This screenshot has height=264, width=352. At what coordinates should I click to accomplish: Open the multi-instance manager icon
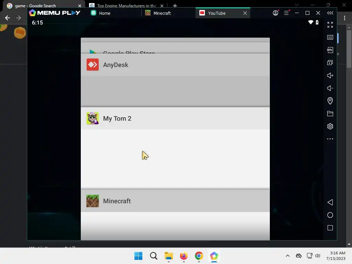(330, 63)
